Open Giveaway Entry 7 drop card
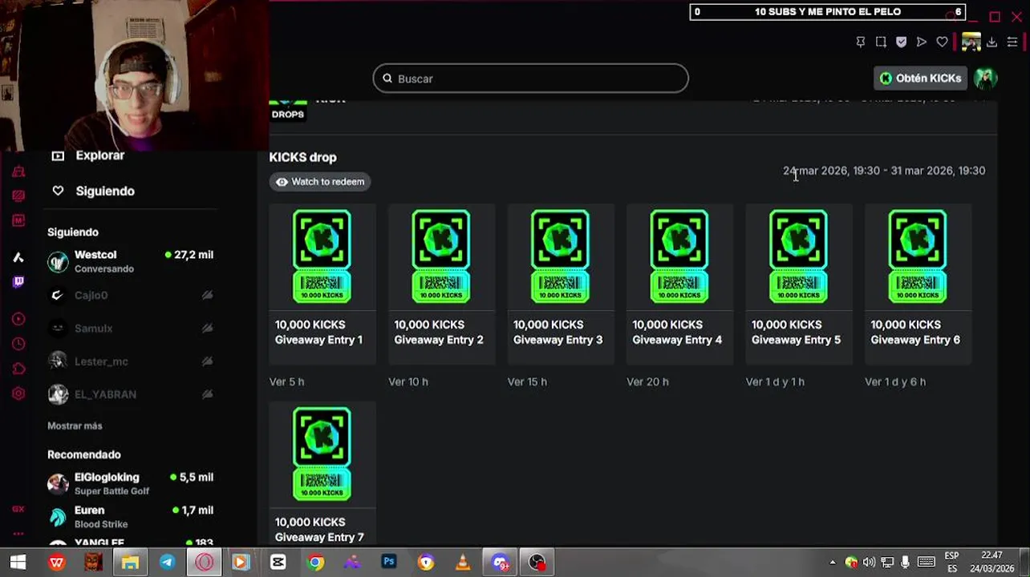The height and width of the screenshot is (577, 1030). [x=322, y=474]
